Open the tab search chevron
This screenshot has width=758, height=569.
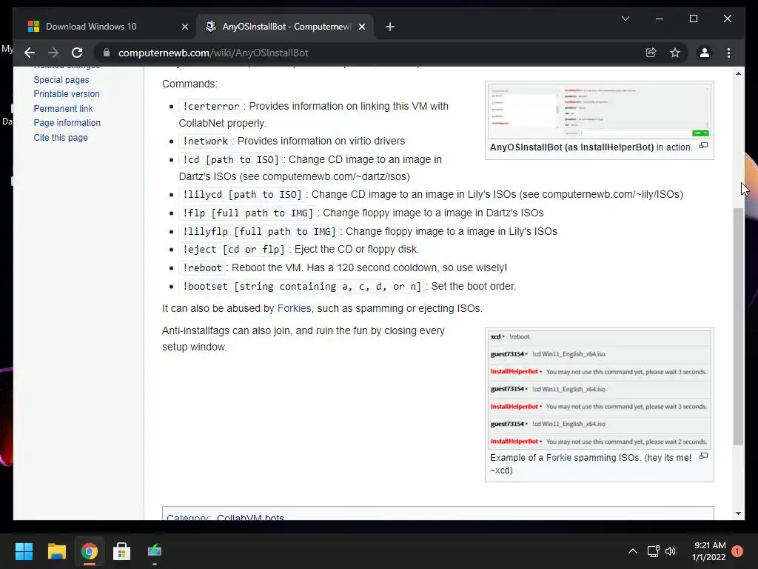pos(625,19)
